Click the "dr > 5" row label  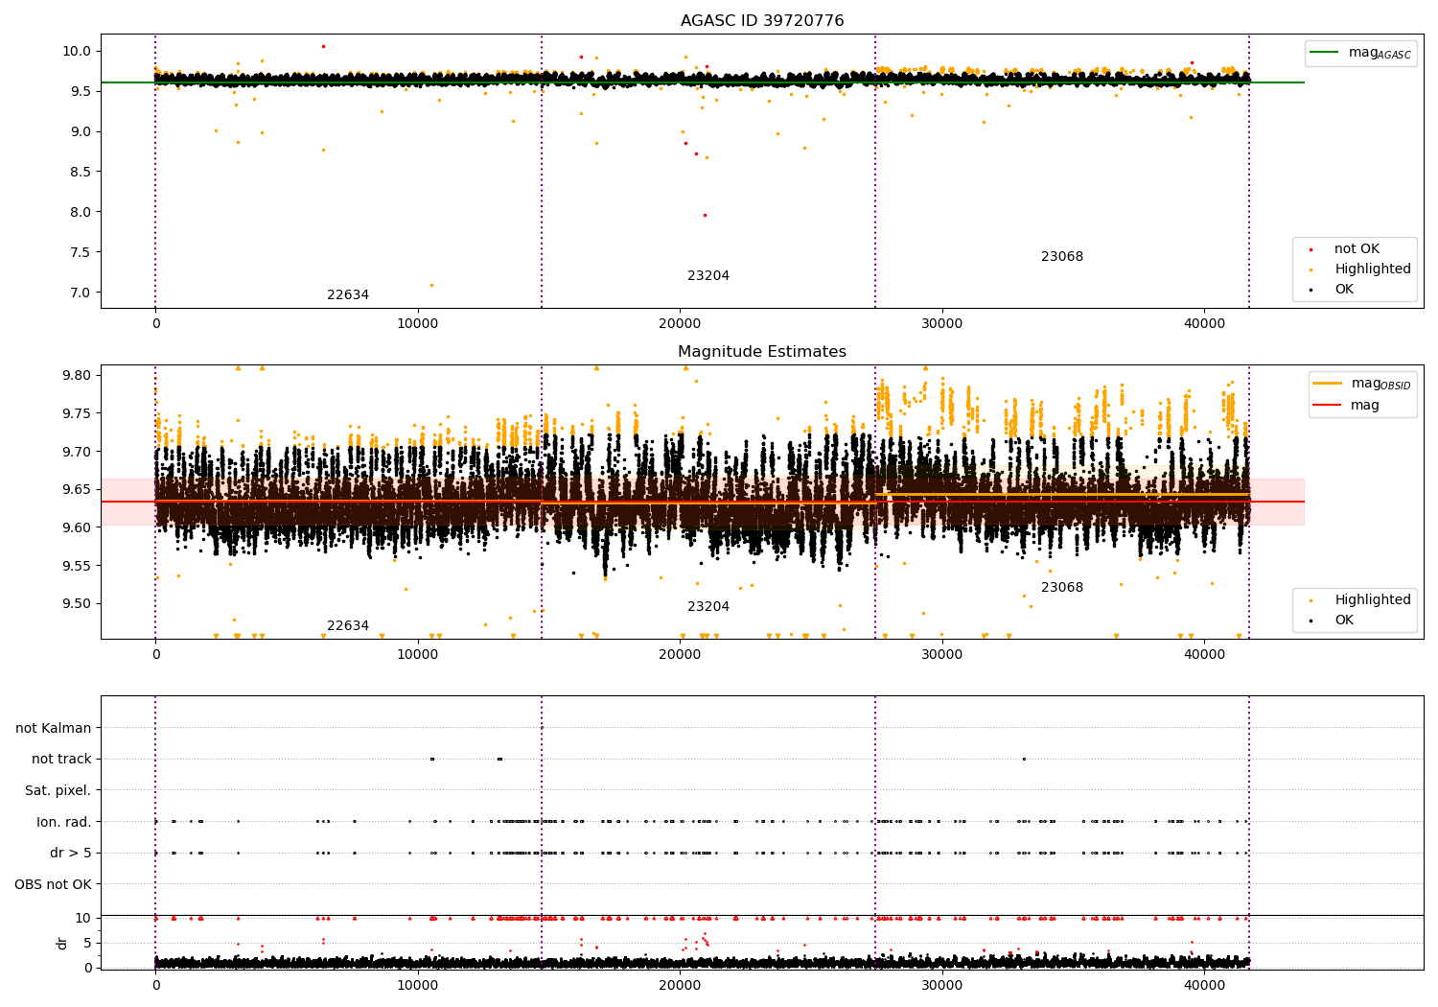point(71,854)
